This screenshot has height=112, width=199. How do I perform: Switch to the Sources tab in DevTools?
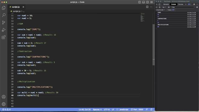click(181, 4)
